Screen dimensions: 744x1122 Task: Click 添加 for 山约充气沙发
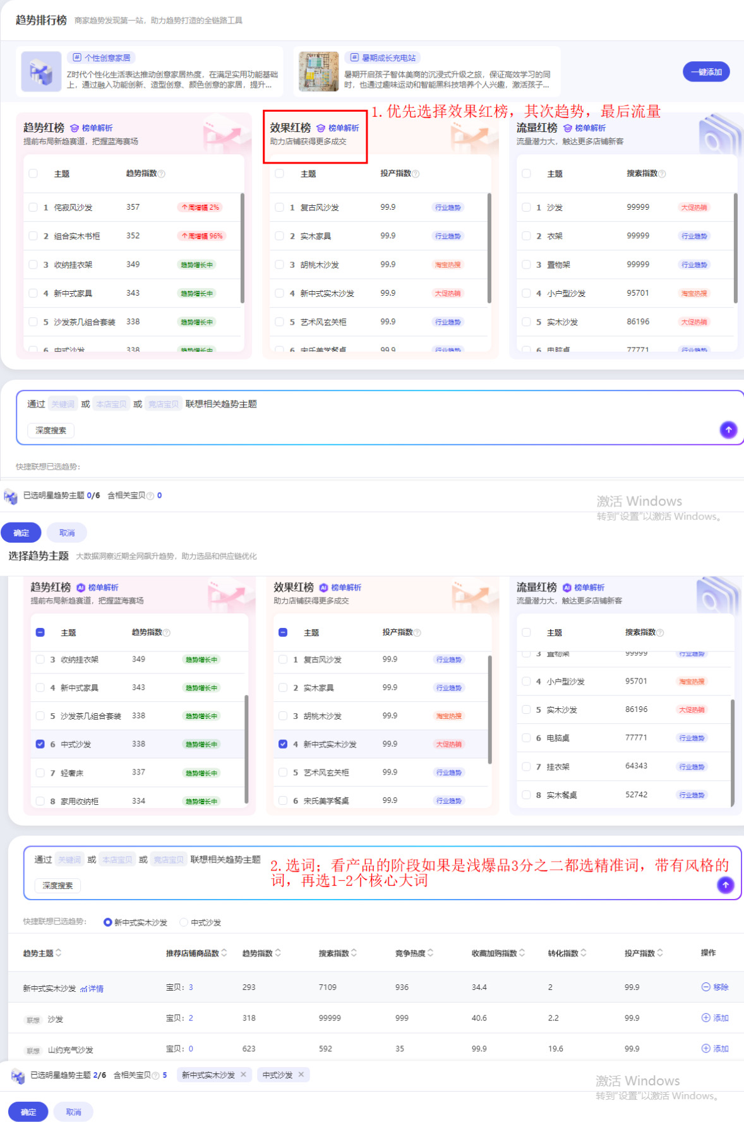coord(715,1049)
